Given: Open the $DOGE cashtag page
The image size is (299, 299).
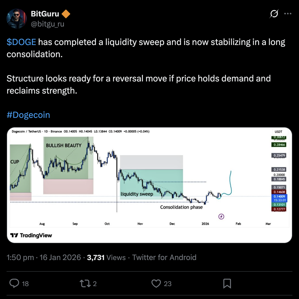Looking at the screenshot, I should (x=21, y=42).
